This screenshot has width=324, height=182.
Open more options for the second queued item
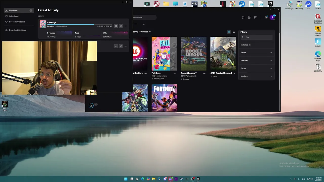126,46
